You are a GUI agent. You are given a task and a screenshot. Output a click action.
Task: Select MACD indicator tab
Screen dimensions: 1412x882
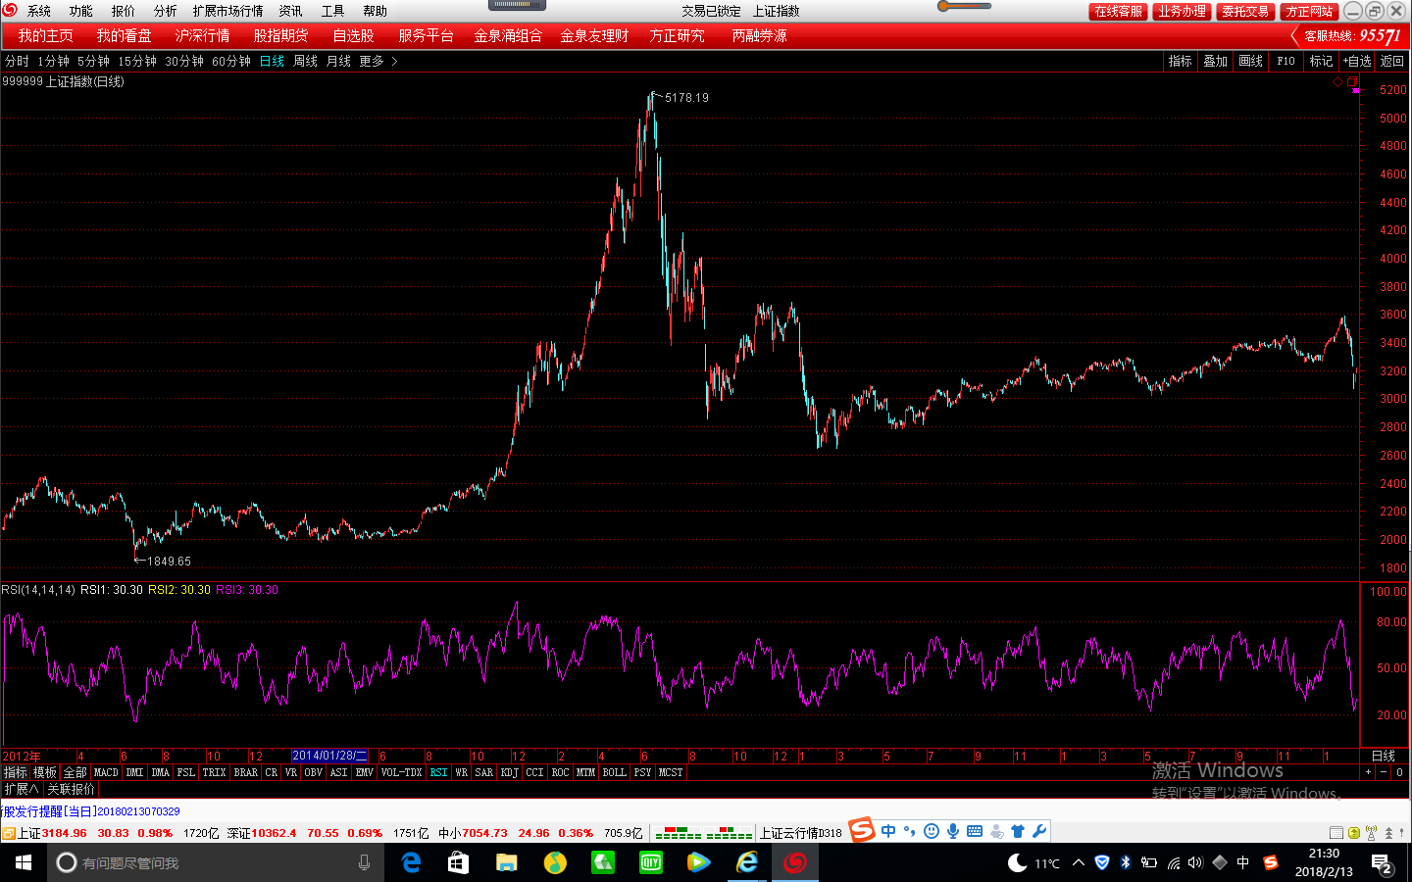[x=106, y=772]
